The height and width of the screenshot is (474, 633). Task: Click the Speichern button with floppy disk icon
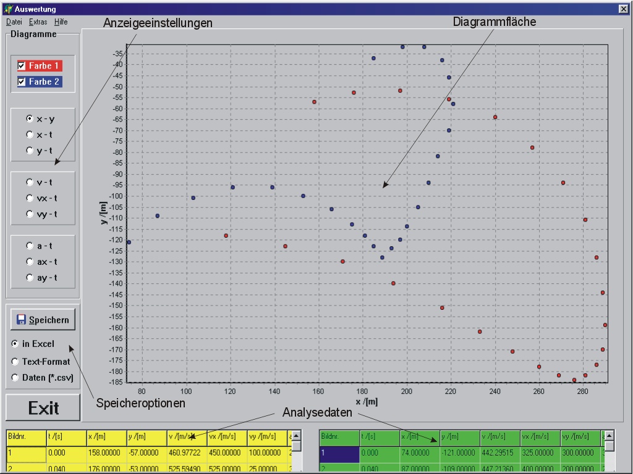[x=43, y=320]
